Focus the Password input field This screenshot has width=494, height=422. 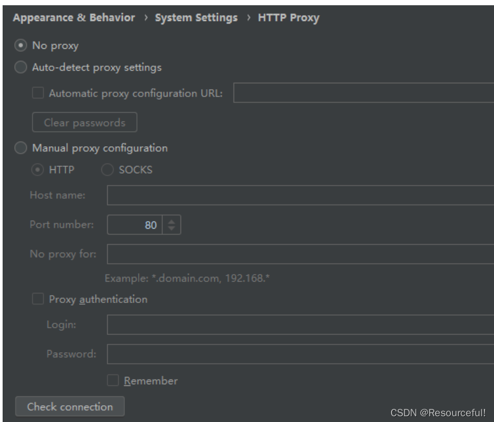301,354
